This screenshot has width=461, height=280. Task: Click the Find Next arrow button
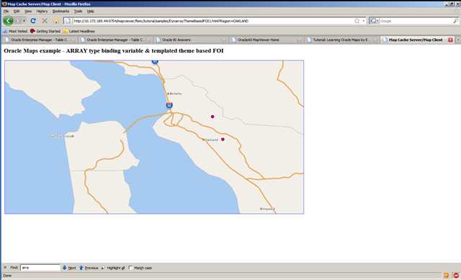coord(69,268)
